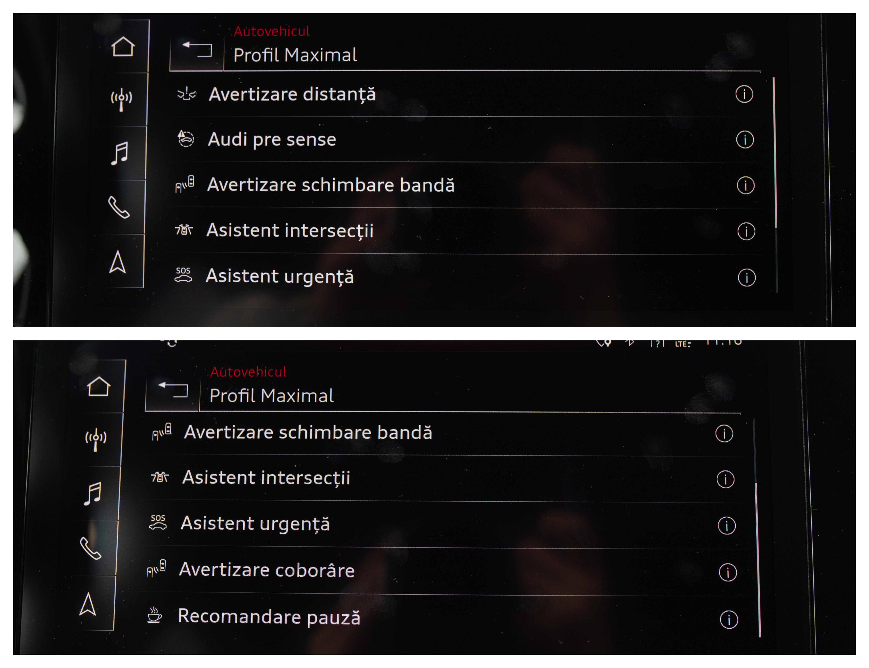Open Media music note in upper screen
This screenshot has height=668, width=869.
click(x=120, y=153)
